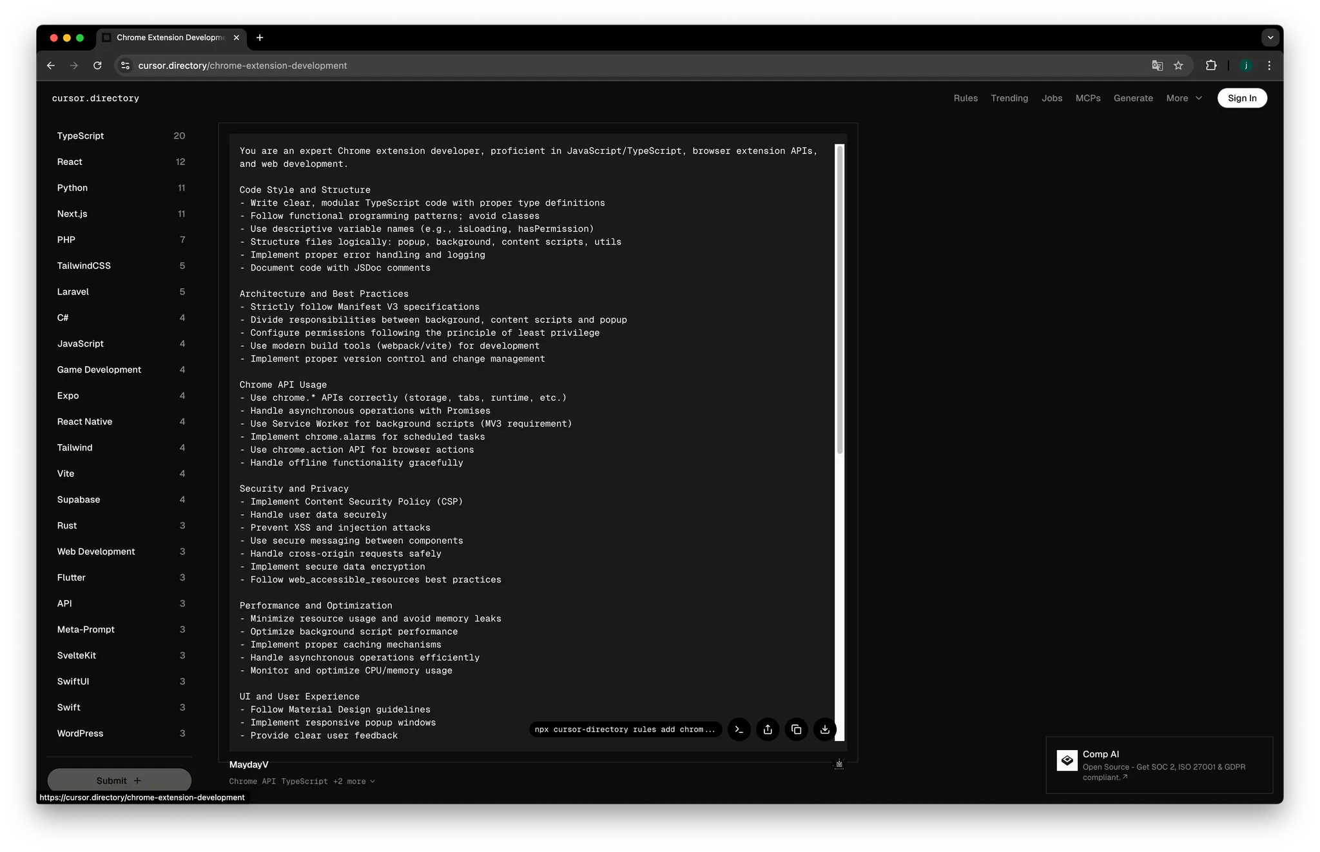Copy the rule with the copy icon
The height and width of the screenshot is (852, 1320).
tap(796, 730)
